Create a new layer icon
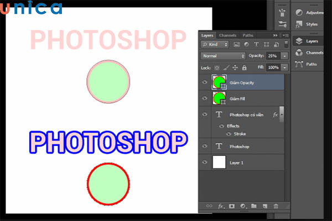 tap(265, 206)
